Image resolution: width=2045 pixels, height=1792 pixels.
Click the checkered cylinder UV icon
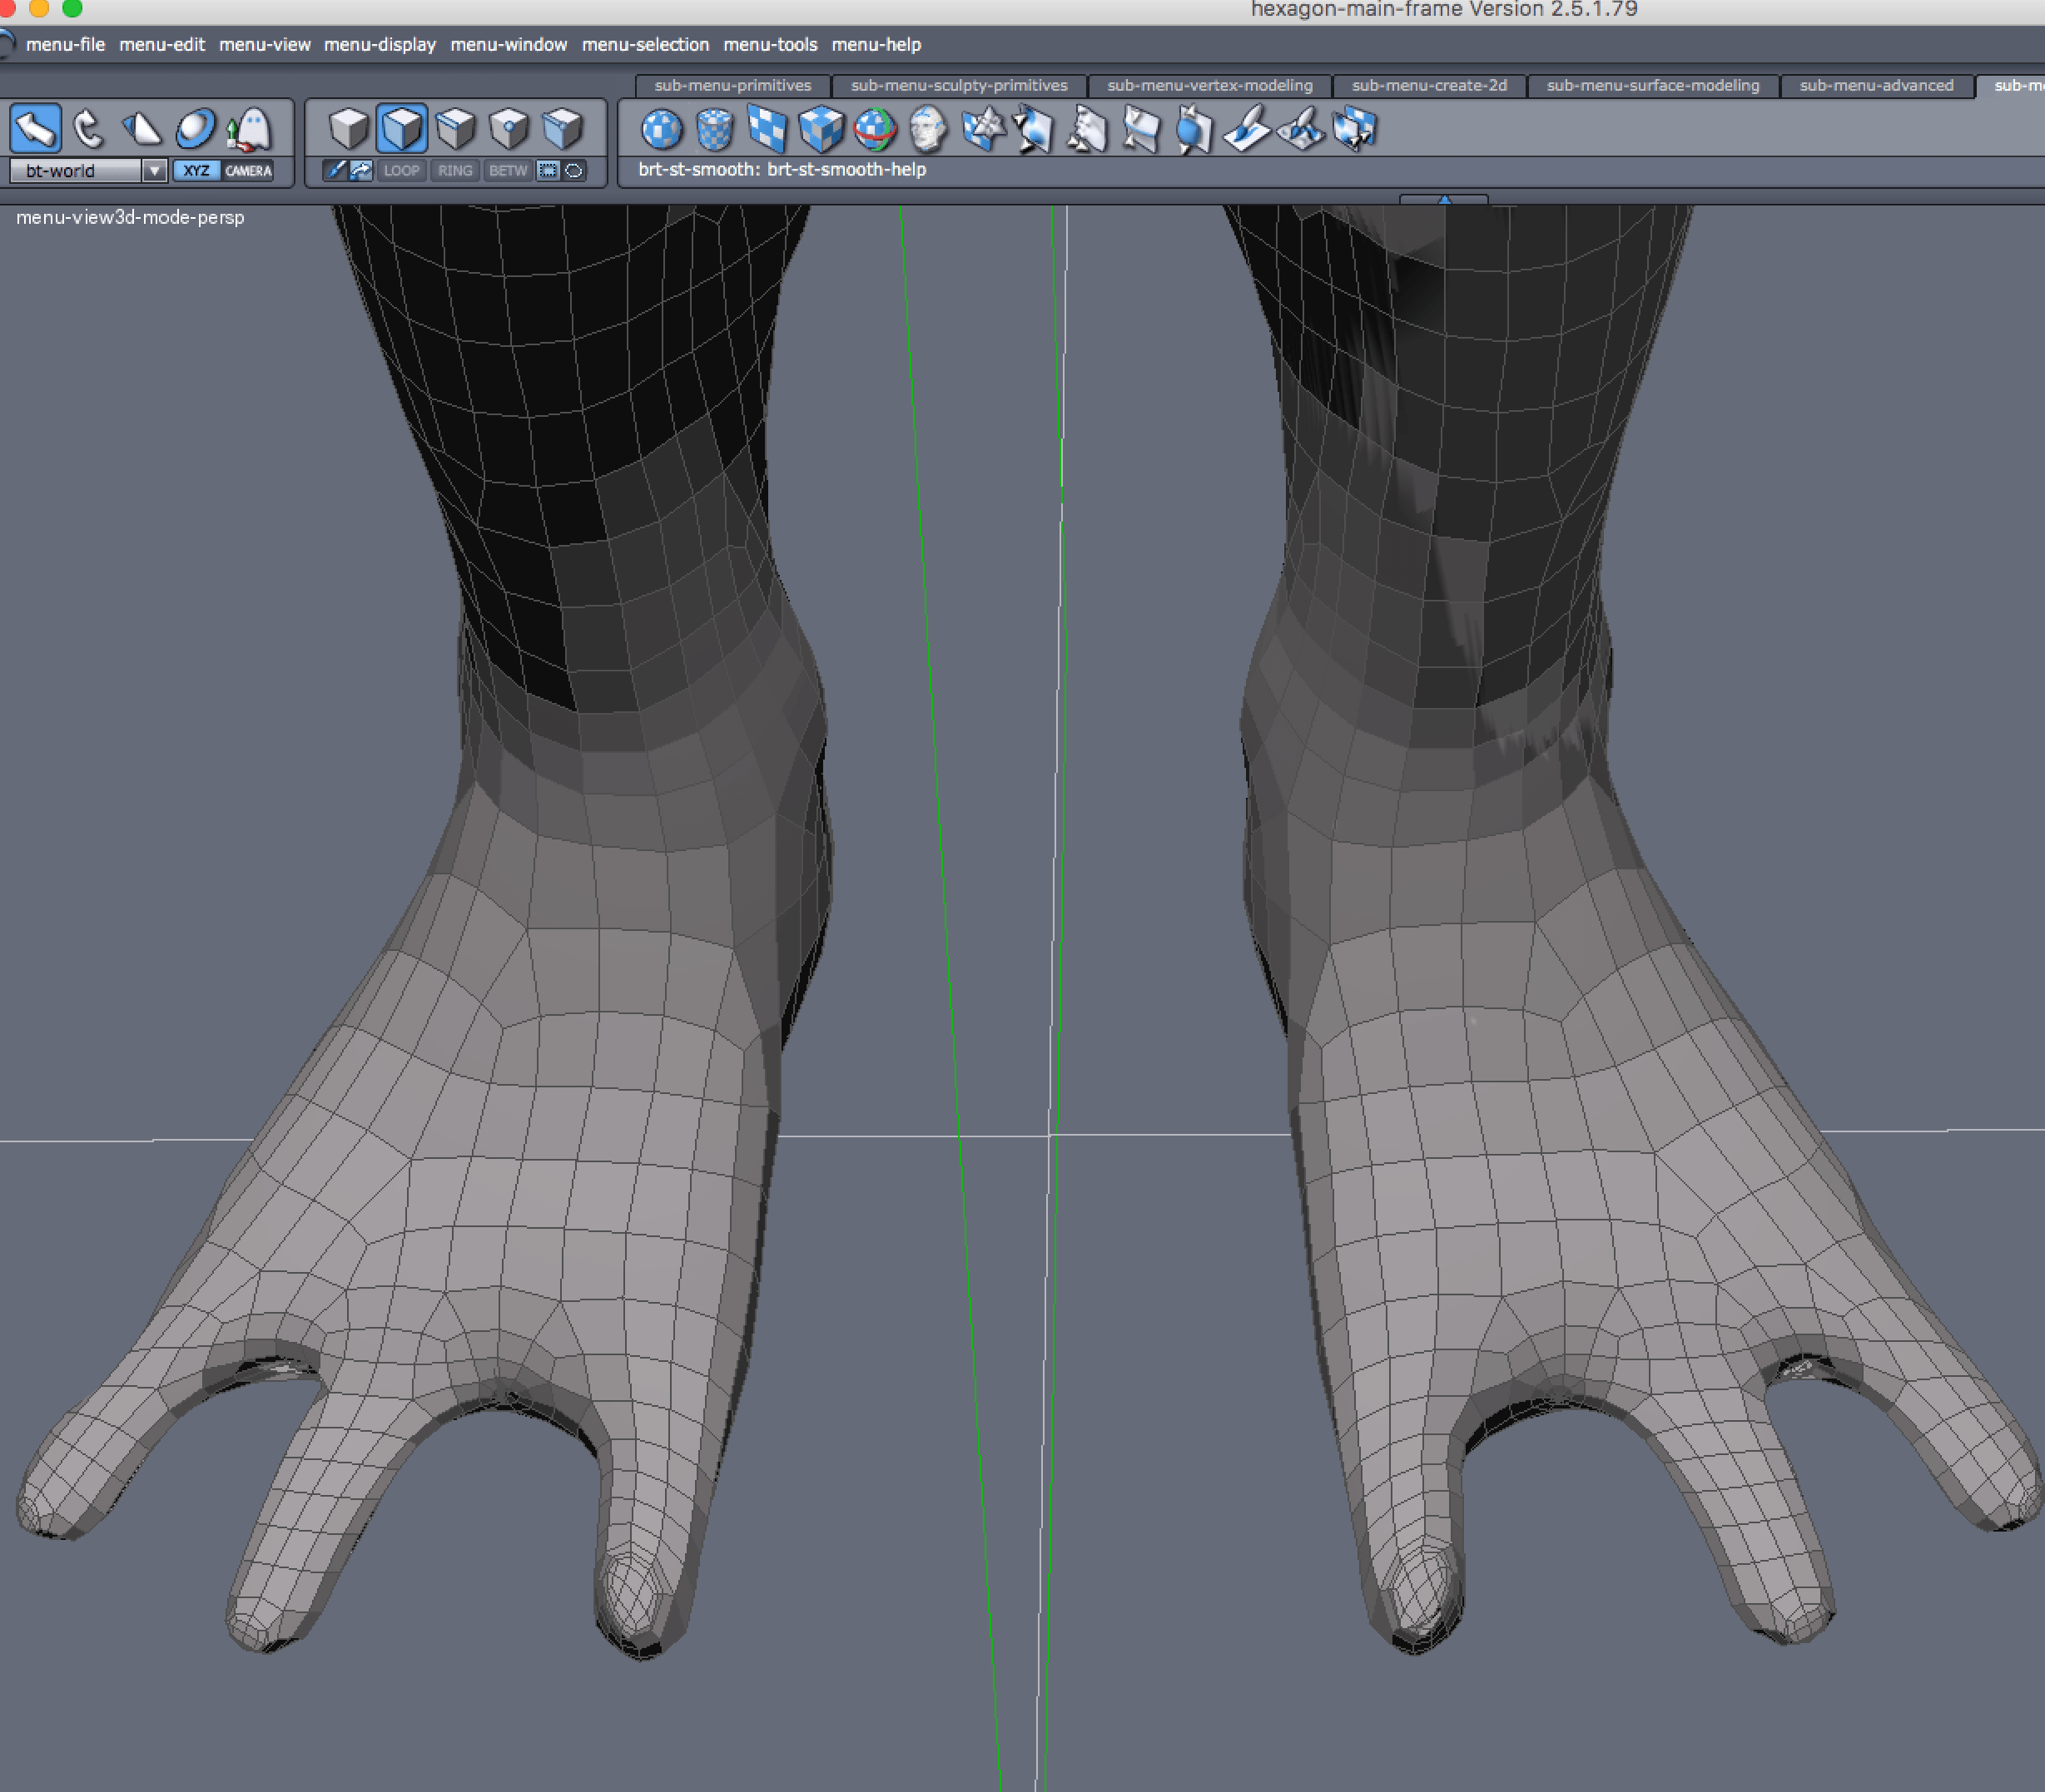(714, 129)
